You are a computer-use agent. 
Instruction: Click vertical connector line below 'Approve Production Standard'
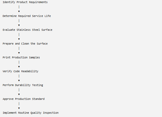click(x=19, y=104)
